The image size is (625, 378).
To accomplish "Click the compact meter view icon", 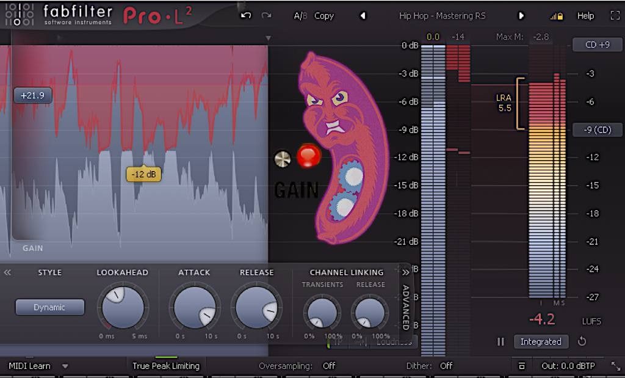I will tap(521, 366).
